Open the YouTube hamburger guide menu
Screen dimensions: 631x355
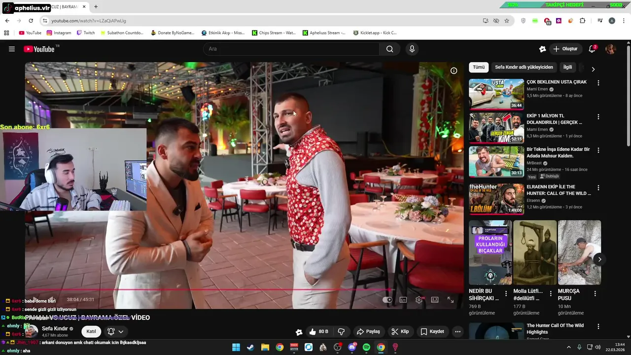tap(12, 49)
